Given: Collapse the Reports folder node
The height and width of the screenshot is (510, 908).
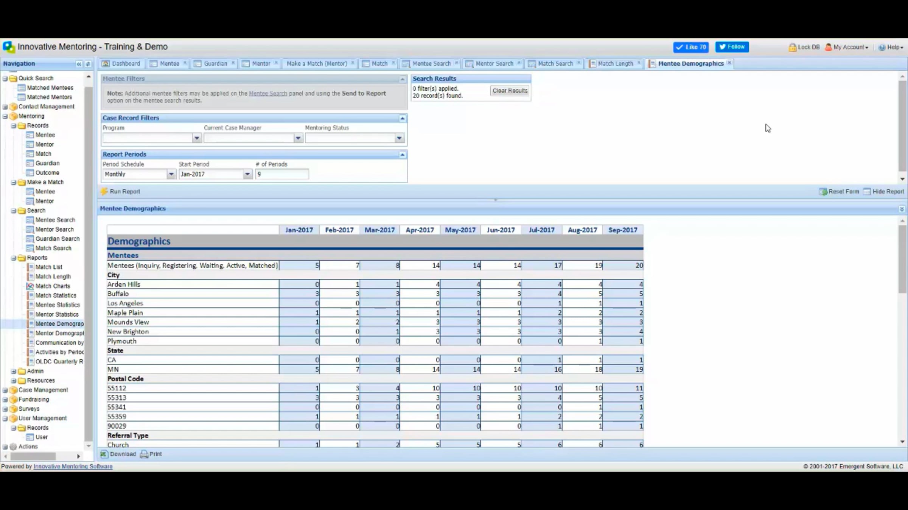Looking at the screenshot, I should point(14,258).
